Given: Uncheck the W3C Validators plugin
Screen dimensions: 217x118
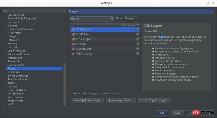Looking at the screenshot, I should (138, 54).
